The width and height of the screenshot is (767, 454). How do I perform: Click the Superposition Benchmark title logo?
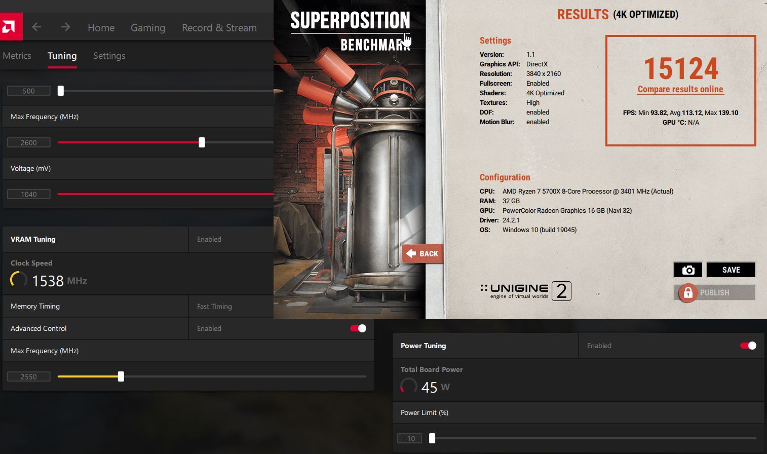(350, 31)
